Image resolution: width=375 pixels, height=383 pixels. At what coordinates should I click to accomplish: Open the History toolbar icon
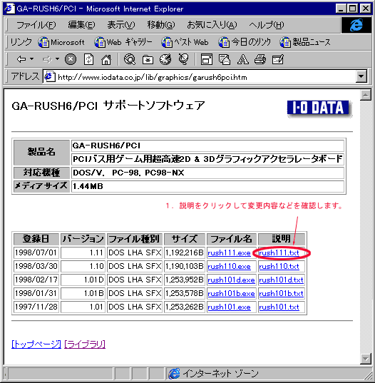165,59
